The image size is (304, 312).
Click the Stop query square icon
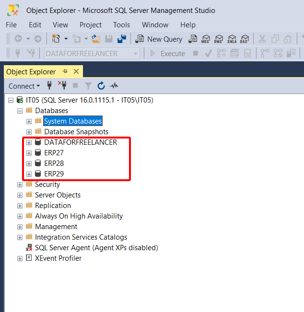coord(196,53)
